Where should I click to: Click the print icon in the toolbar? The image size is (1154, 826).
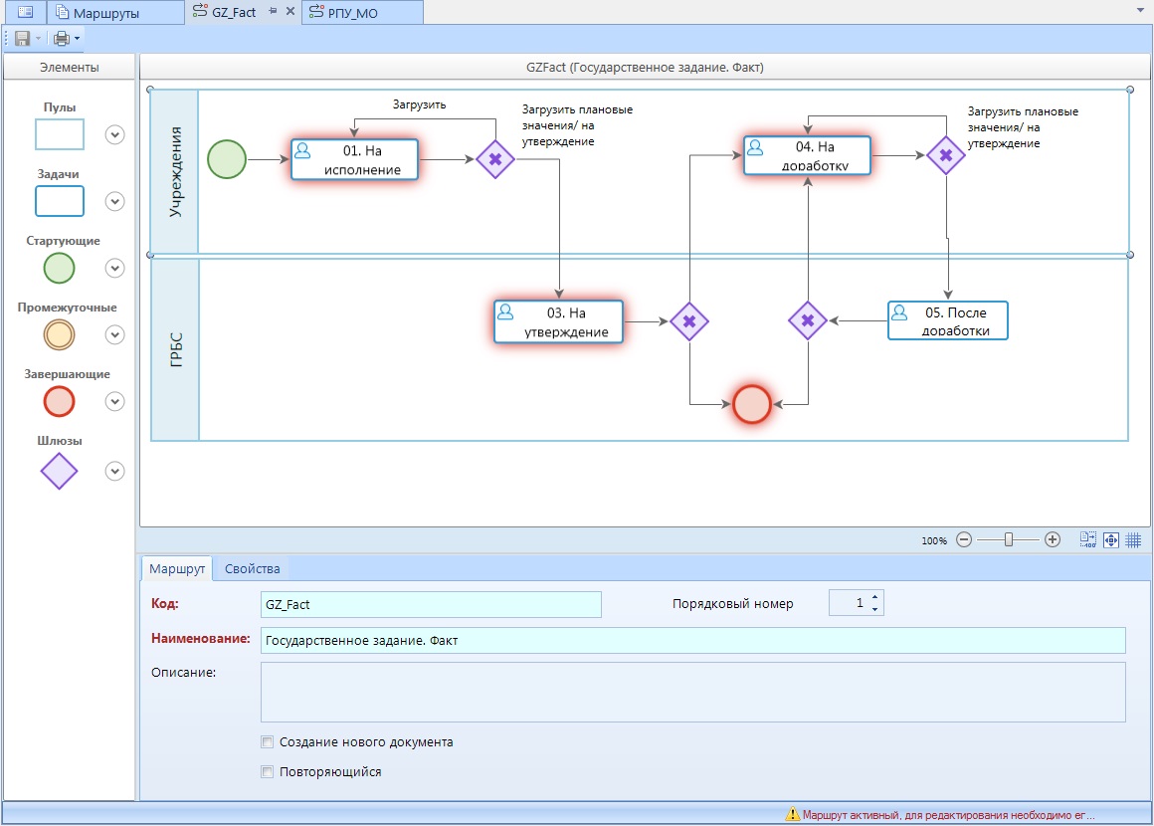62,39
